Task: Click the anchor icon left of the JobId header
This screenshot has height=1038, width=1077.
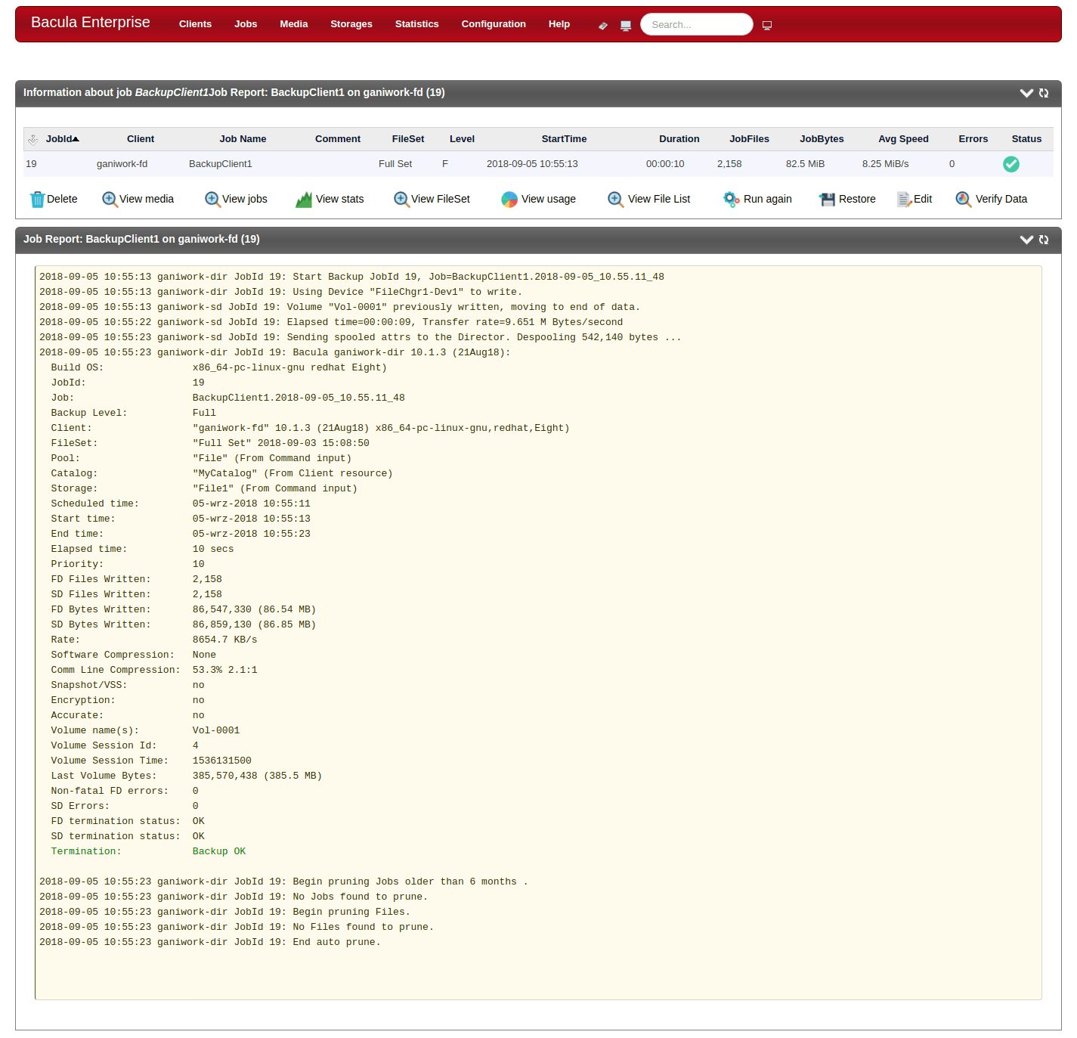Action: pos(32,139)
